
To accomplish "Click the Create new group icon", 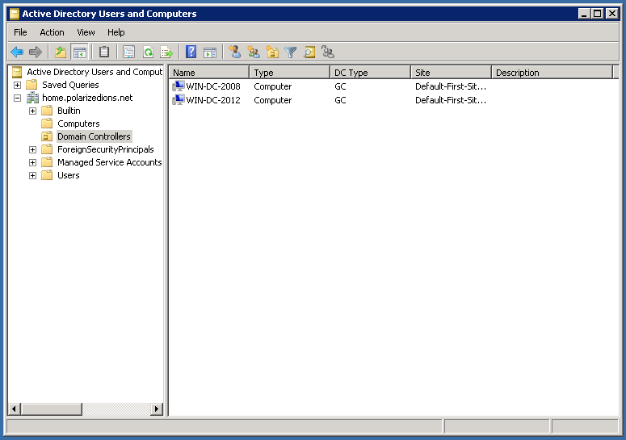I will click(x=254, y=52).
